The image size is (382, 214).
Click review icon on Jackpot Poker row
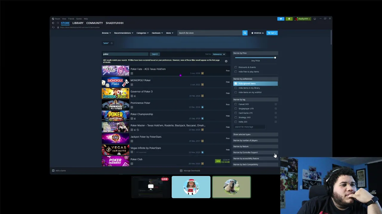[202, 141]
